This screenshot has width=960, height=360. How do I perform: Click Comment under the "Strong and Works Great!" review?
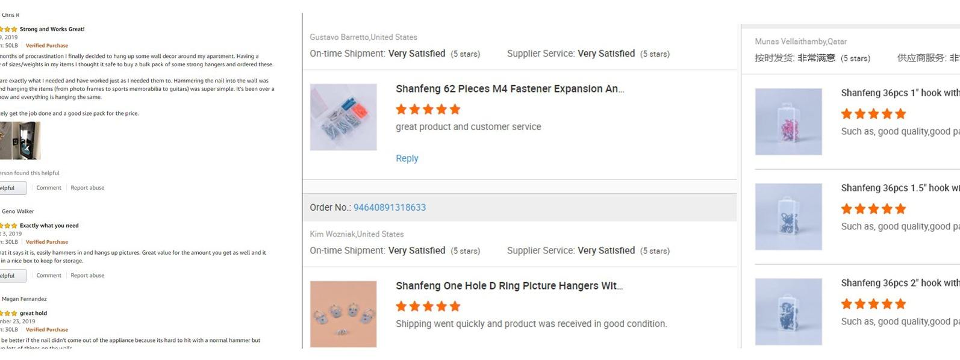49,188
